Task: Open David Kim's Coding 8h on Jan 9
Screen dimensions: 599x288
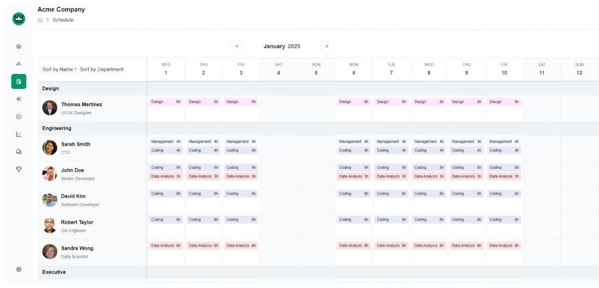Action: click(467, 194)
